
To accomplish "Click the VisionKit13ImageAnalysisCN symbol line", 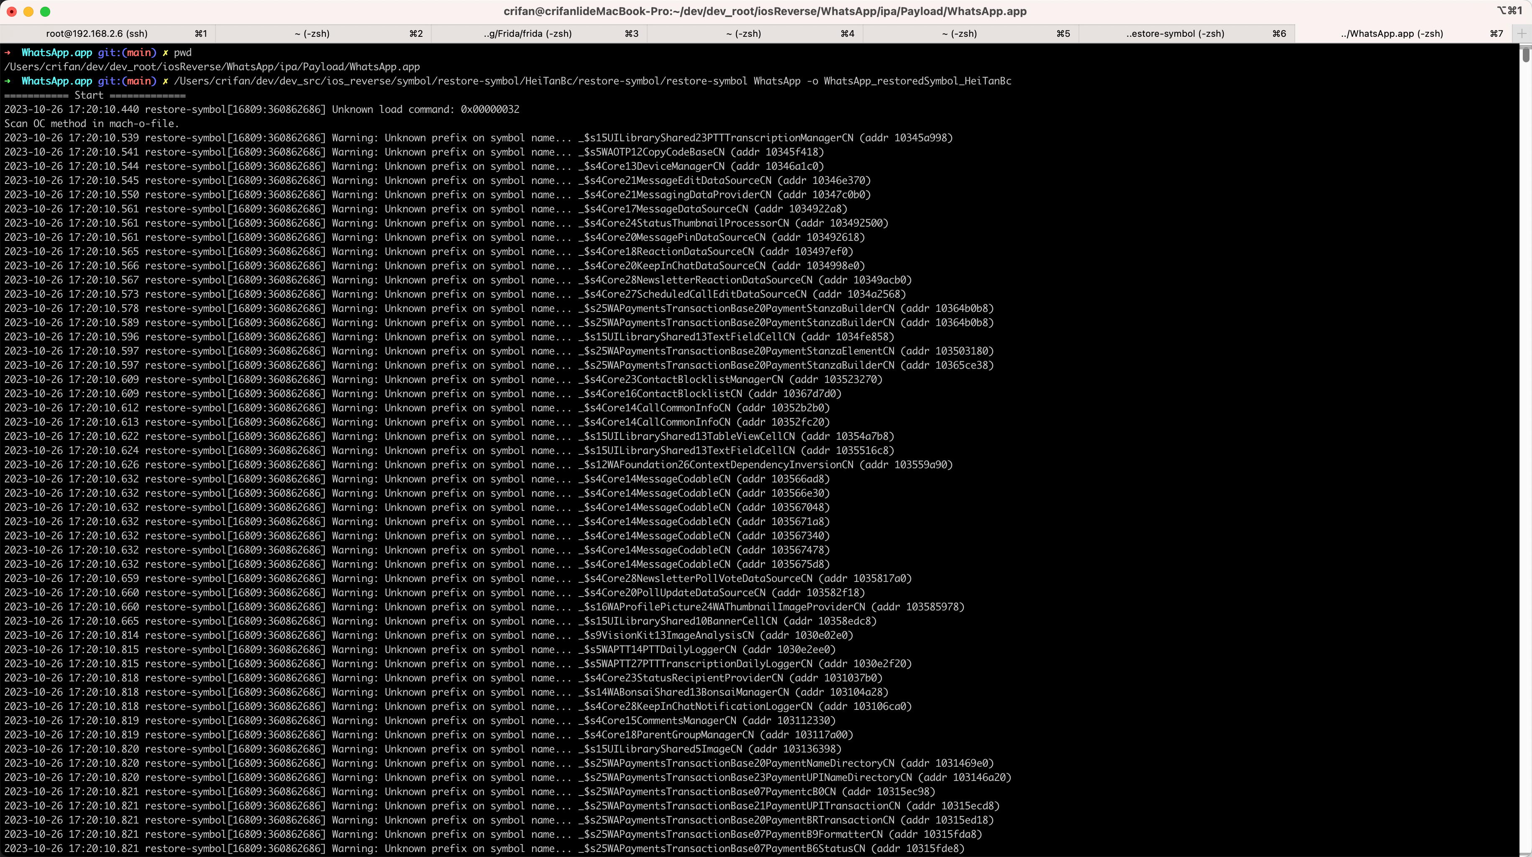I will (429, 635).
